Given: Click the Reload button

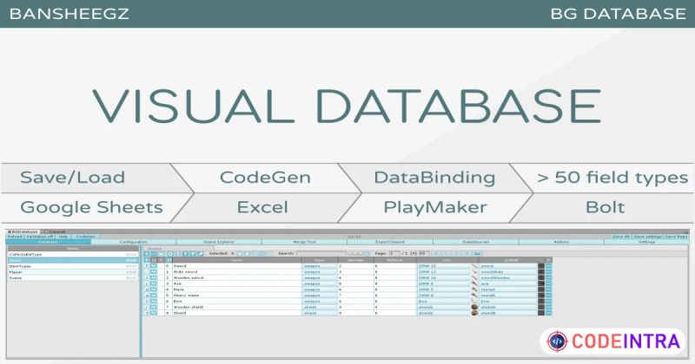Looking at the screenshot, I should click(15, 237).
